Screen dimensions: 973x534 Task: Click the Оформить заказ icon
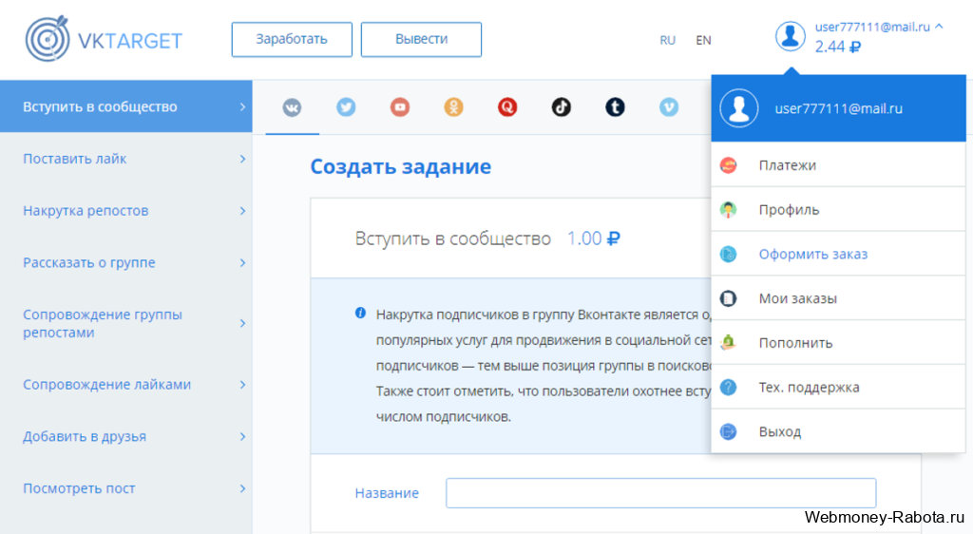(x=729, y=254)
